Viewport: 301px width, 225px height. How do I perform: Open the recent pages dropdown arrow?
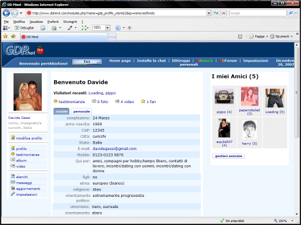[21, 13]
